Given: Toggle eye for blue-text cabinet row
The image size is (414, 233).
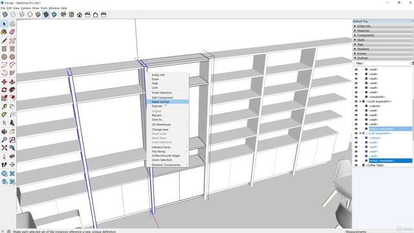Looking at the screenshot, I should tap(356, 138).
